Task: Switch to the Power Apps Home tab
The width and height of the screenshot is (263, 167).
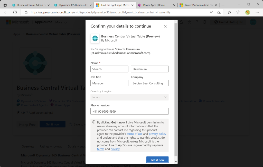Action: pyautogui.click(x=156, y=5)
